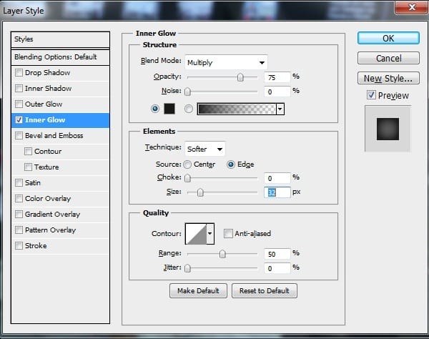Toggle the Anti-aliased checkbox

pos(228,233)
